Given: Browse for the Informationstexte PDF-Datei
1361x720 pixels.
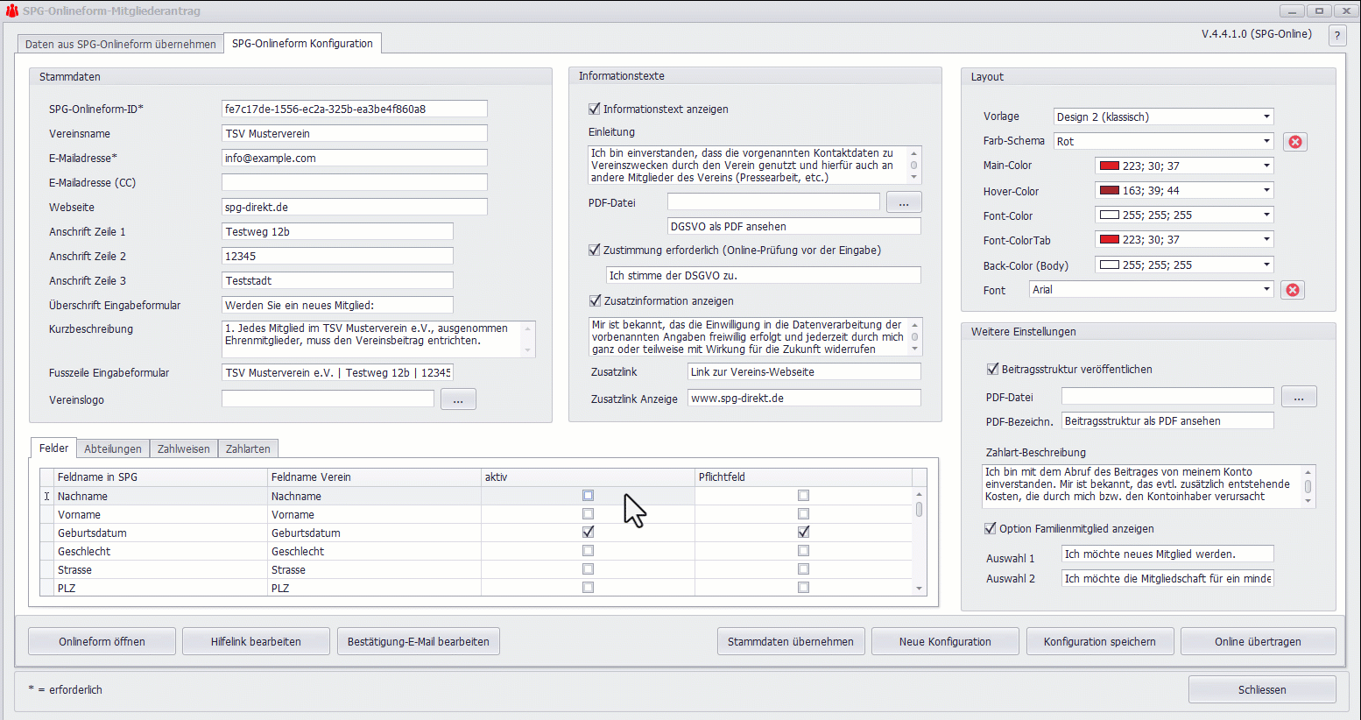Looking at the screenshot, I should tap(904, 202).
